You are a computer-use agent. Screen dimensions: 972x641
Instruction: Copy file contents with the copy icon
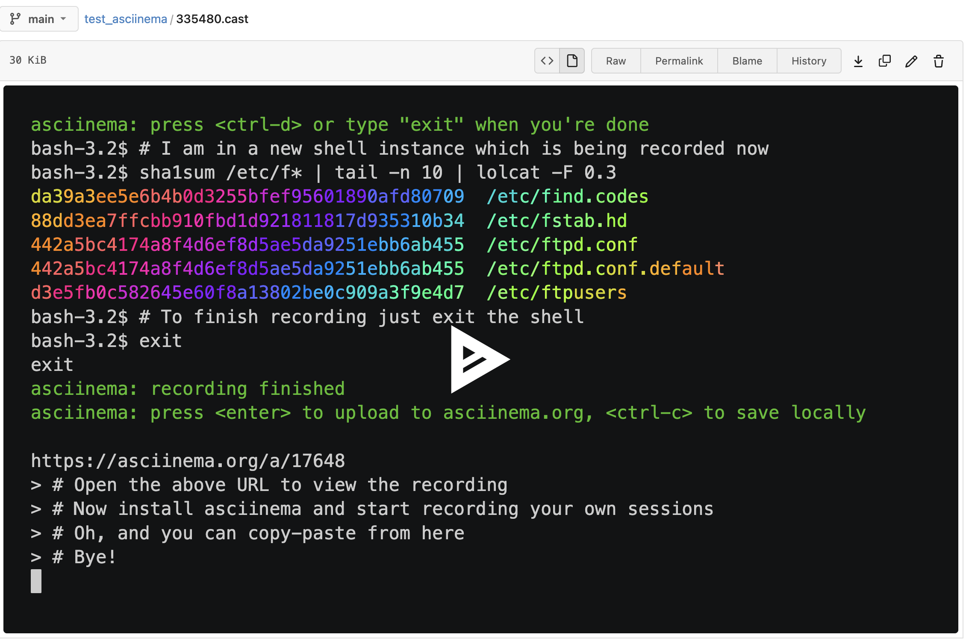[884, 61]
